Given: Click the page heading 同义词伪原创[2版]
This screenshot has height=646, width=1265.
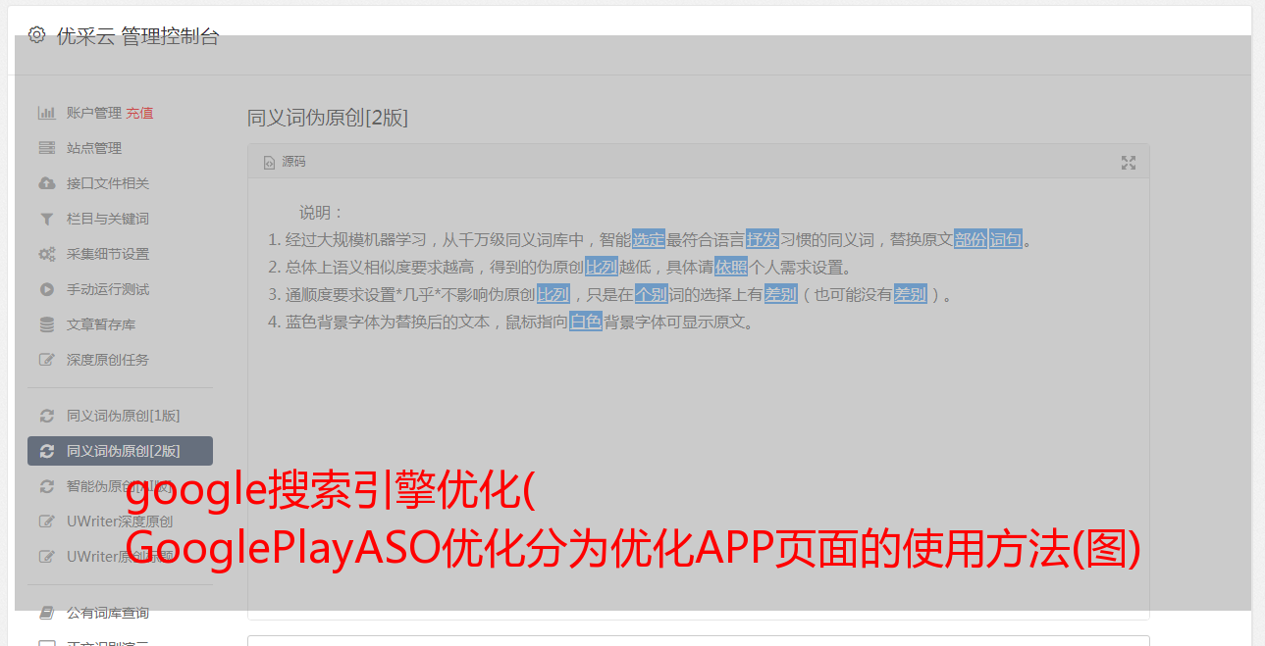Looking at the screenshot, I should coord(328,119).
